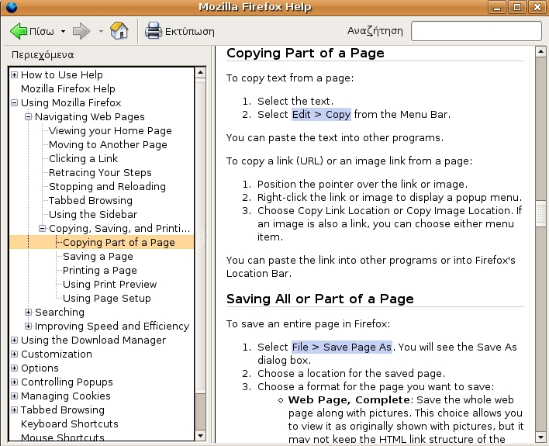The width and height of the screenshot is (549, 446).
Task: Click the Firefox globe icon in title bar
Action: coord(11,7)
